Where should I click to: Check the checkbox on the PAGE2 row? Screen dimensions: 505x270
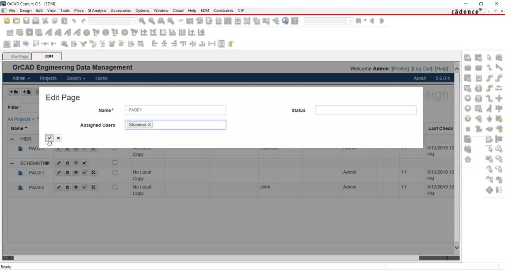115,187
